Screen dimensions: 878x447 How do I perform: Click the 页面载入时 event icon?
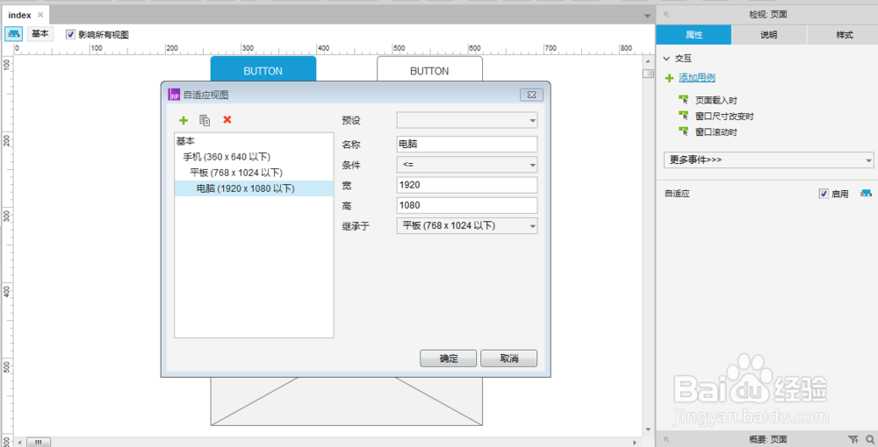[684, 100]
